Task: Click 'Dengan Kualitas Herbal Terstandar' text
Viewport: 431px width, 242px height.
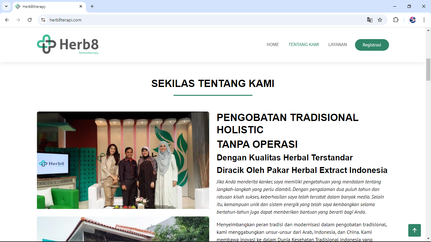Action: pos(285,158)
